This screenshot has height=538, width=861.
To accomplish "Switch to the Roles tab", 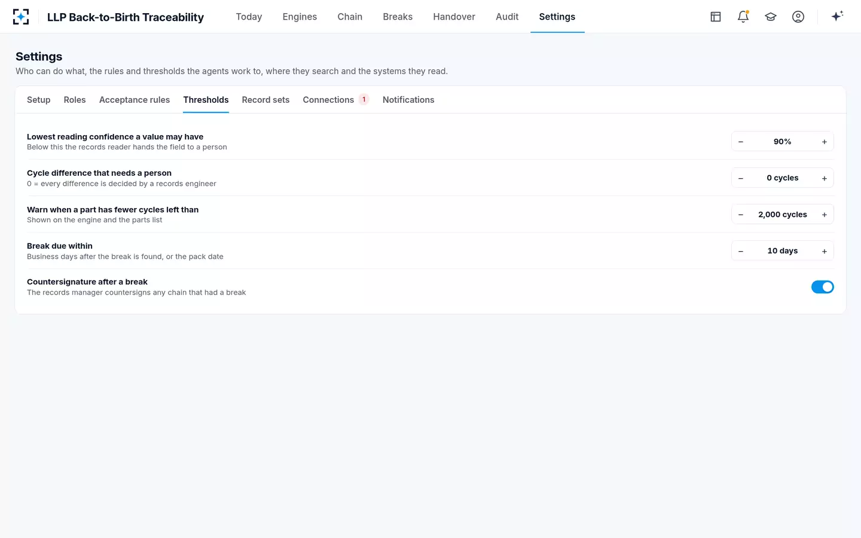I will 75,100.
